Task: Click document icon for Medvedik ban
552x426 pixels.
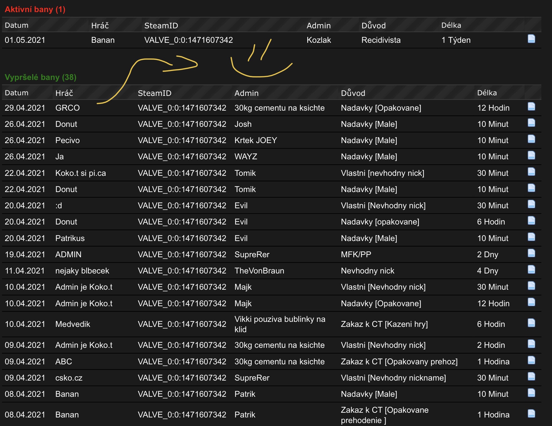Action: (531, 323)
